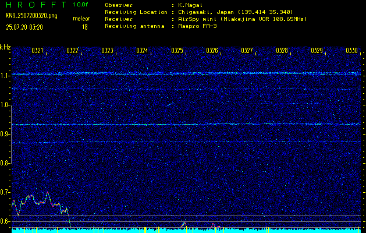
Task: Select the AirSpy mini receiver description
Action: click(x=242, y=19)
